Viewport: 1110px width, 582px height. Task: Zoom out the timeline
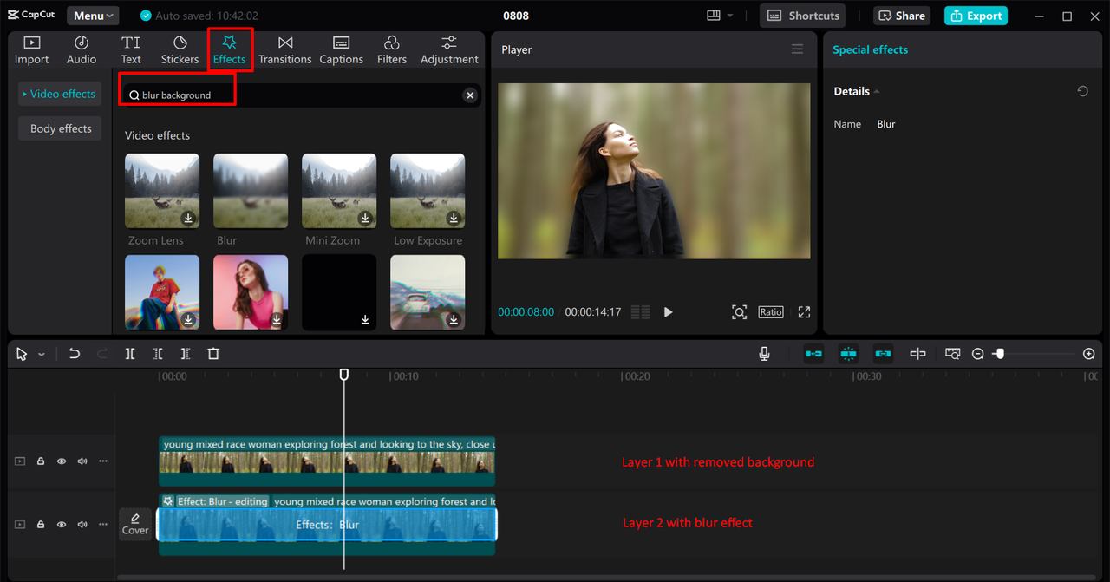(978, 354)
